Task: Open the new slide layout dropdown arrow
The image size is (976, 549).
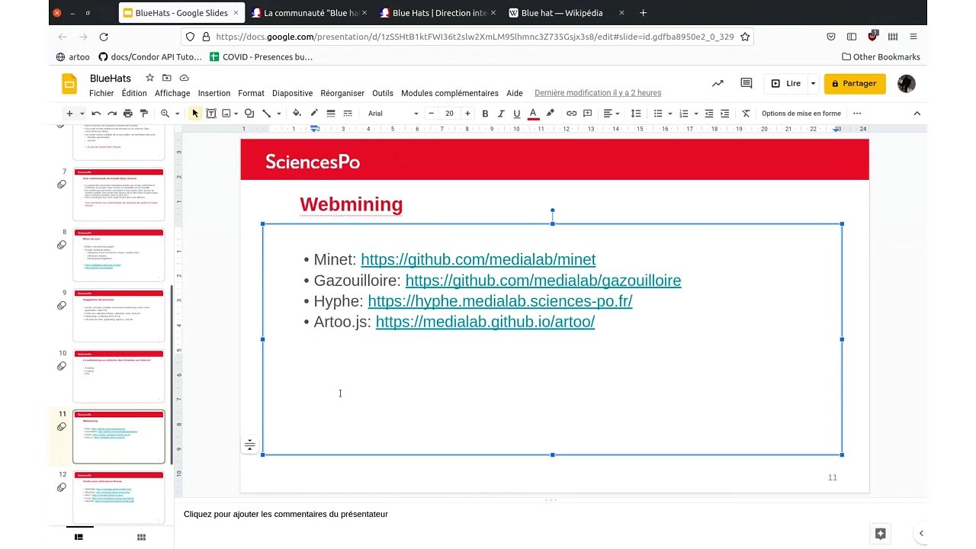Action: [82, 114]
